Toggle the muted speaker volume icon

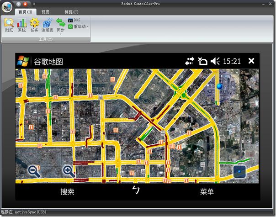point(215,61)
